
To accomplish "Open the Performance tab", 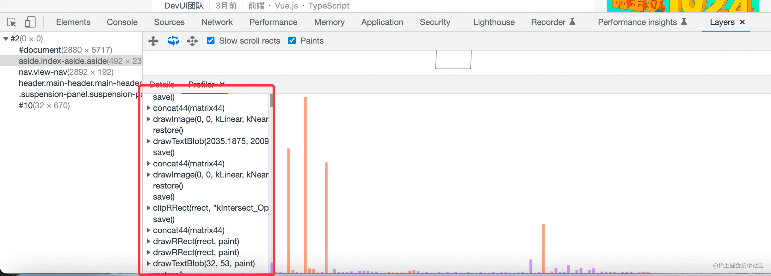I will [x=273, y=22].
